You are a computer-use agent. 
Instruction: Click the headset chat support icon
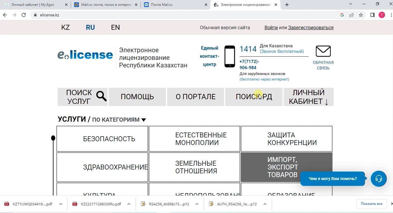click(x=379, y=179)
